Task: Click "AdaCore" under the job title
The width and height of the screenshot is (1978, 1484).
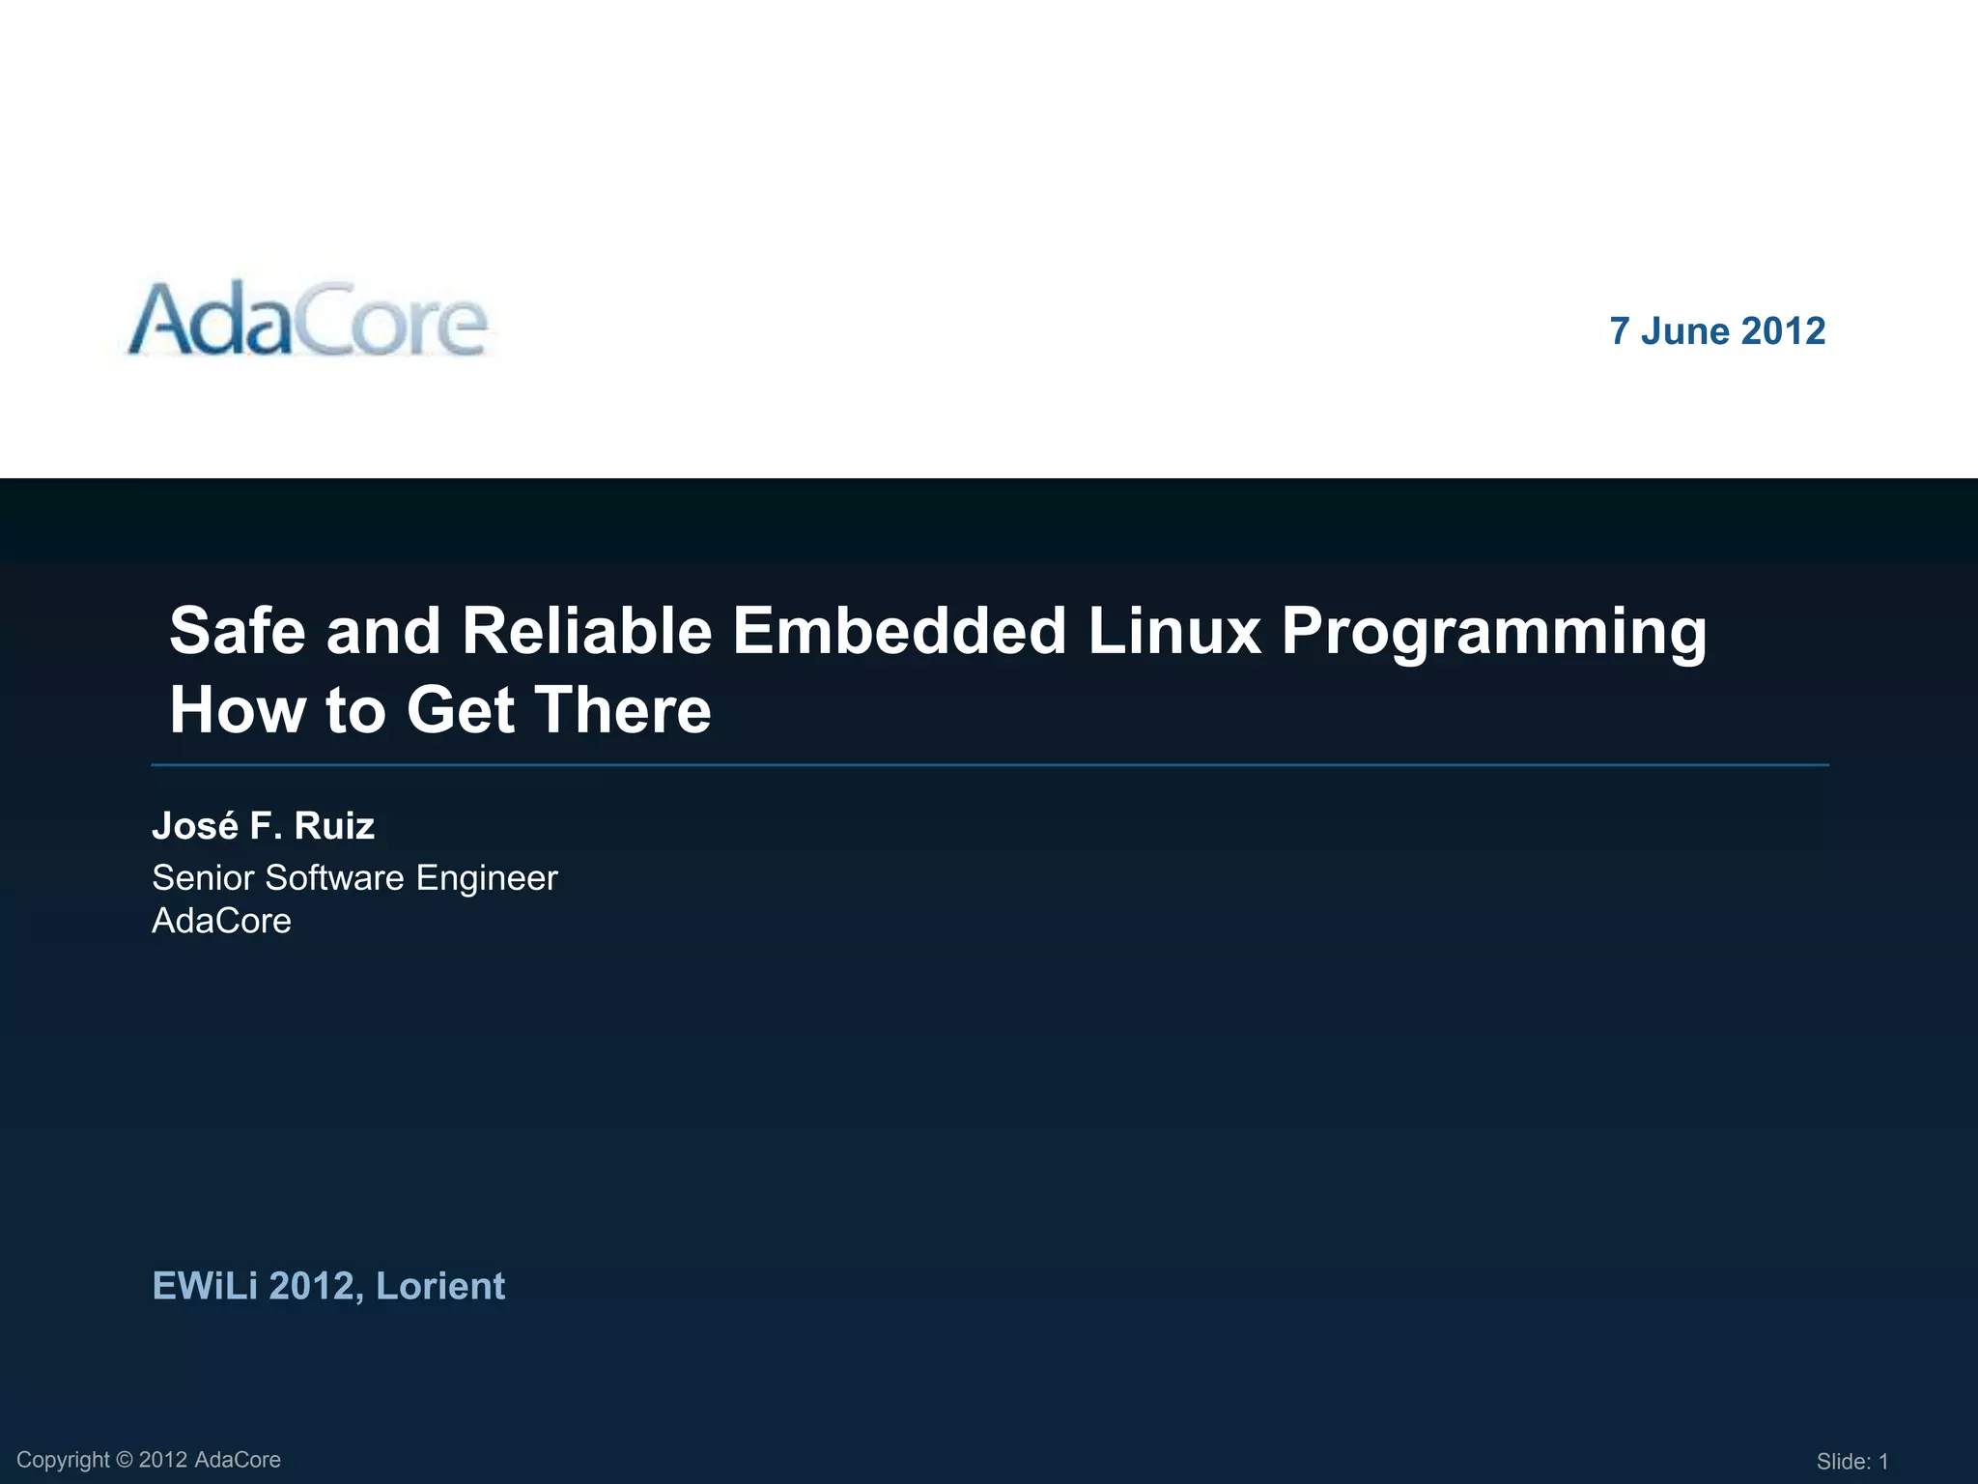Action: (x=221, y=921)
